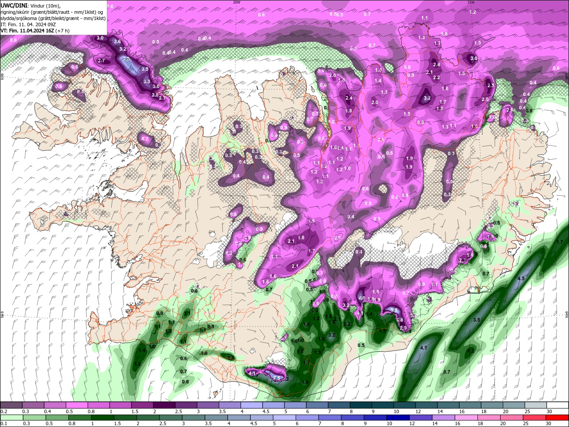The image size is (569, 427).
Task: Click the '3.6' value in the northwest
Action: point(117,41)
